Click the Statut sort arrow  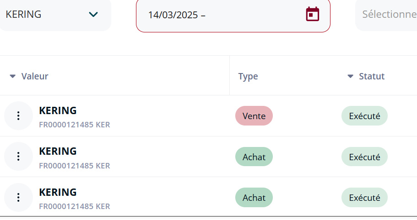click(350, 76)
